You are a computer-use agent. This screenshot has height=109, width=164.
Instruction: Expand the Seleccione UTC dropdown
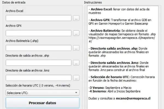pyautogui.click(x=42, y=93)
